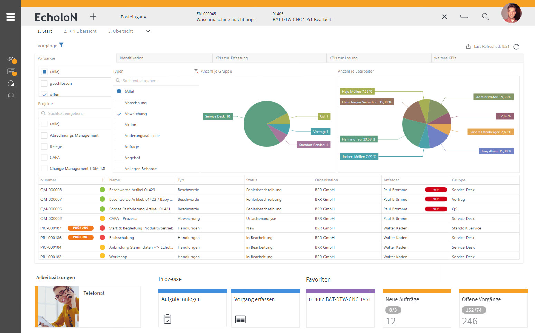Open the hamburger main menu
This screenshot has width=535, height=333.
pyautogui.click(x=10, y=17)
